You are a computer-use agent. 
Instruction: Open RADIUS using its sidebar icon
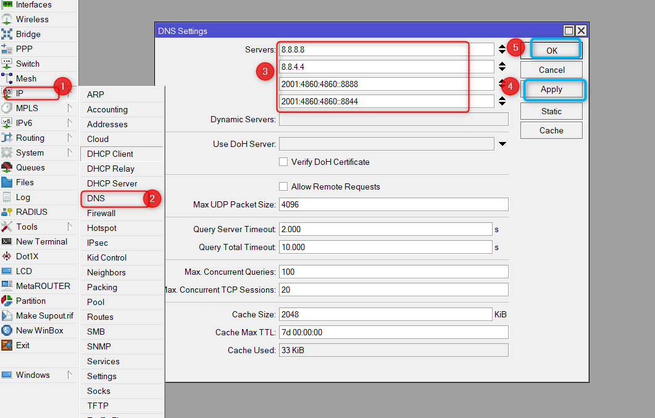click(7, 212)
